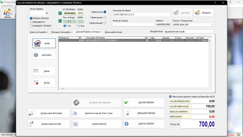The image size is (243, 137).
Task: Click the Sair da Ordem button label
Action: click(146, 124)
